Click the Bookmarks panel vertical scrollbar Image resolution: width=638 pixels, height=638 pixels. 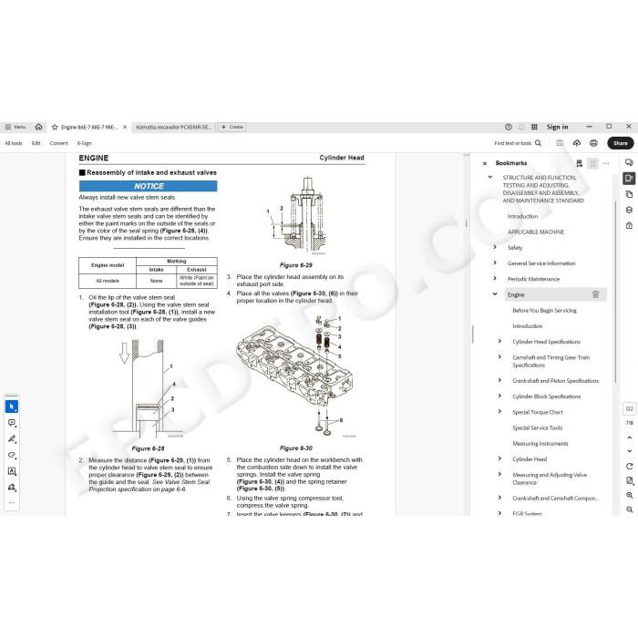tap(615, 292)
